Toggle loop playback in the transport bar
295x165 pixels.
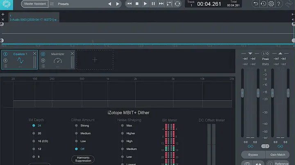pos(177,4)
